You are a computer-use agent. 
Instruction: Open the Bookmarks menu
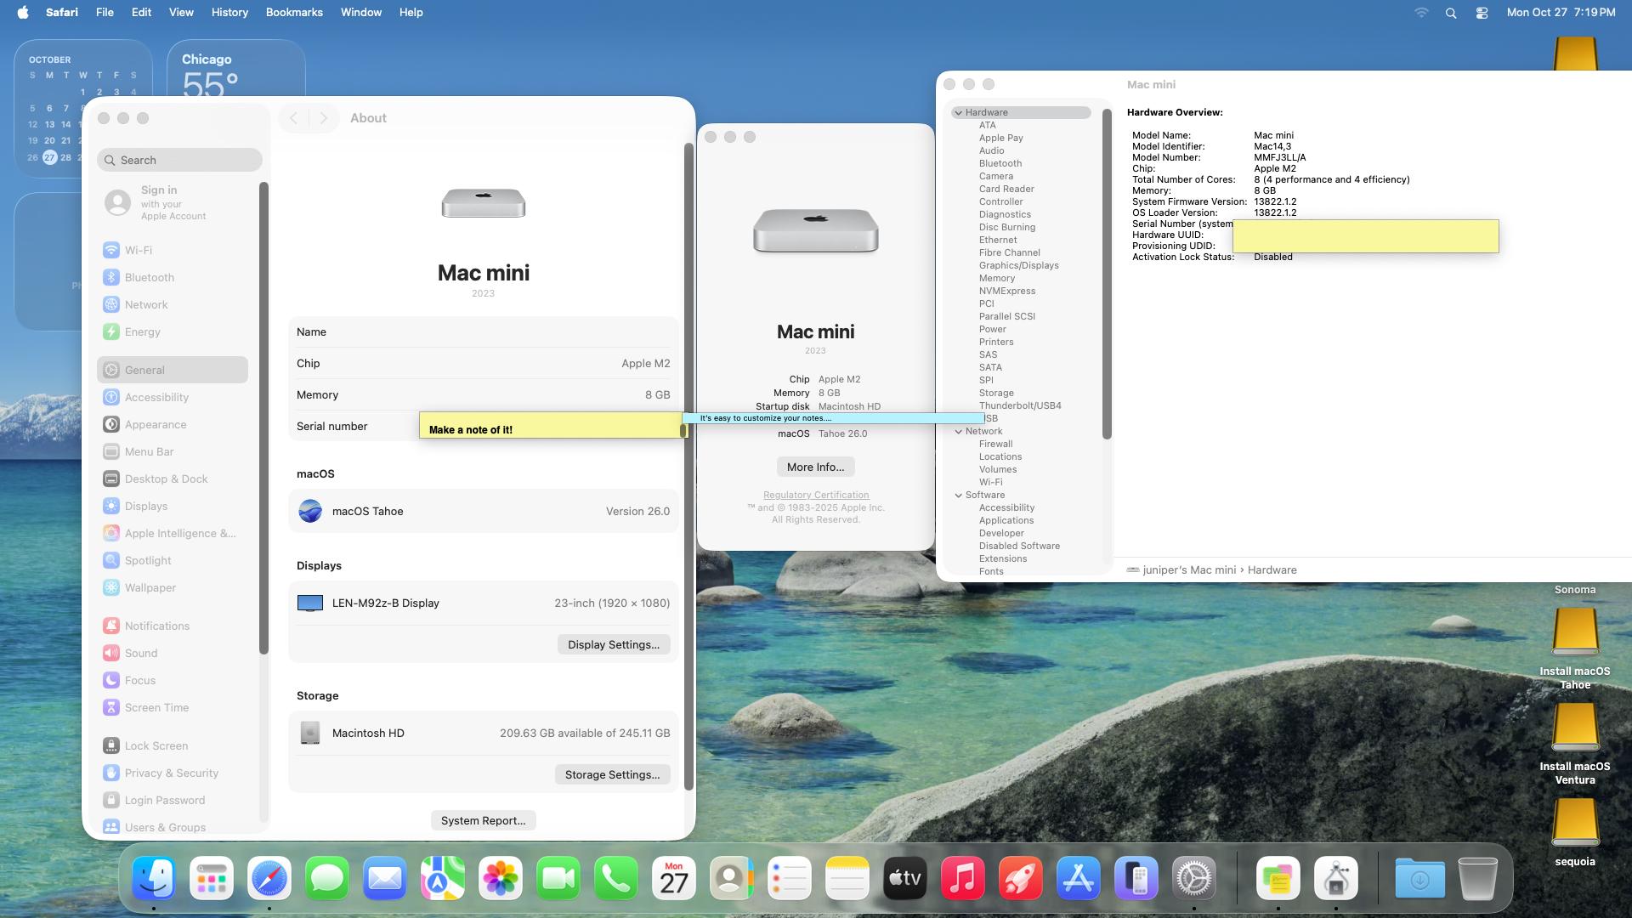(x=294, y=13)
